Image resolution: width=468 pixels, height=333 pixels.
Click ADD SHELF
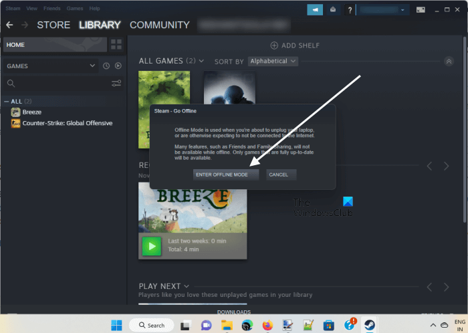point(295,45)
